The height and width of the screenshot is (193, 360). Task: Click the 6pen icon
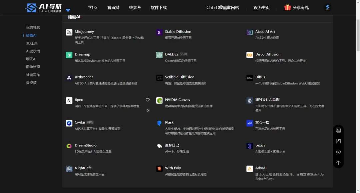point(69,101)
